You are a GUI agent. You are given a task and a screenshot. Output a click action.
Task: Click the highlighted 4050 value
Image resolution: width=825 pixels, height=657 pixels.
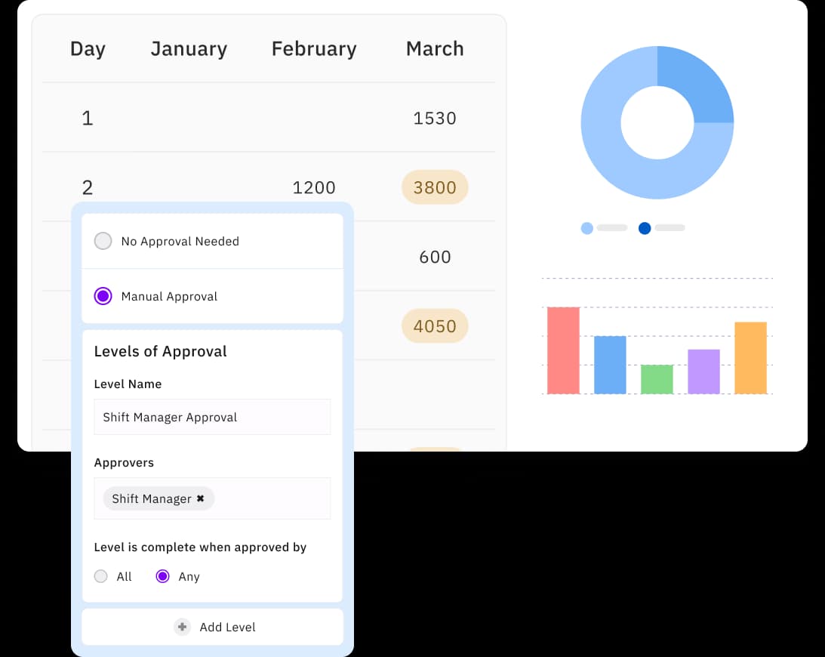435,325
